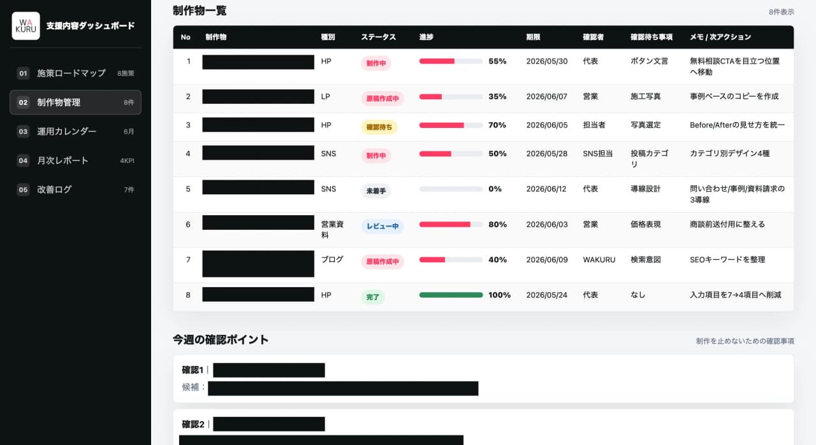Click the ブログ type cell

(332, 260)
